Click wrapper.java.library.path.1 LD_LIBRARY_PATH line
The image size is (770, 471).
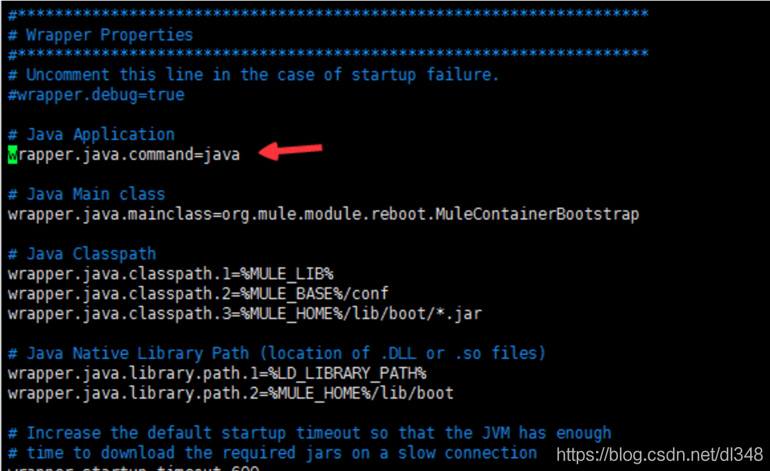click(x=217, y=373)
